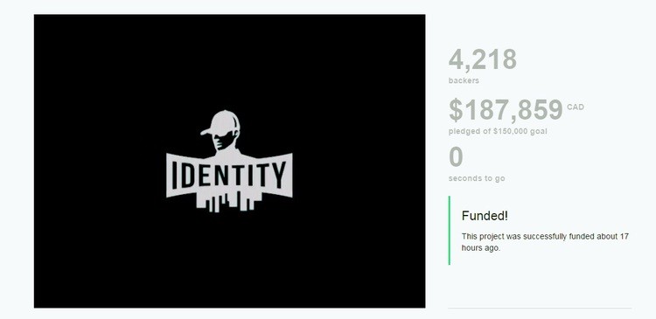Click the city skyline silhouette under banner
Image resolution: width=656 pixels, height=319 pixels.
229,202
